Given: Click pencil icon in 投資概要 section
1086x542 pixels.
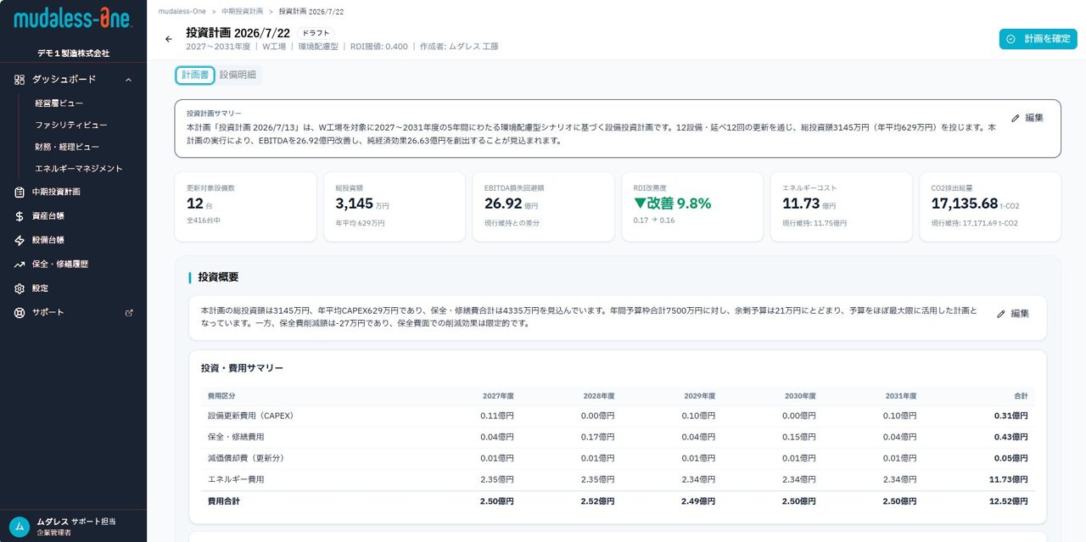Looking at the screenshot, I should (x=1001, y=313).
